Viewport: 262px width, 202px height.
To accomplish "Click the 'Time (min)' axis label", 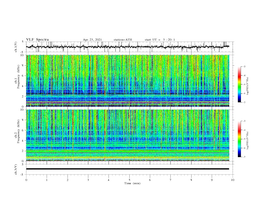I will [x=132, y=183].
